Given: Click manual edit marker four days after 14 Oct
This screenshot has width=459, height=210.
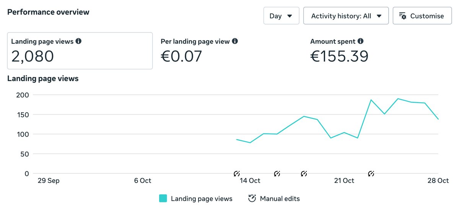Looking at the screenshot, I should pos(304,174).
